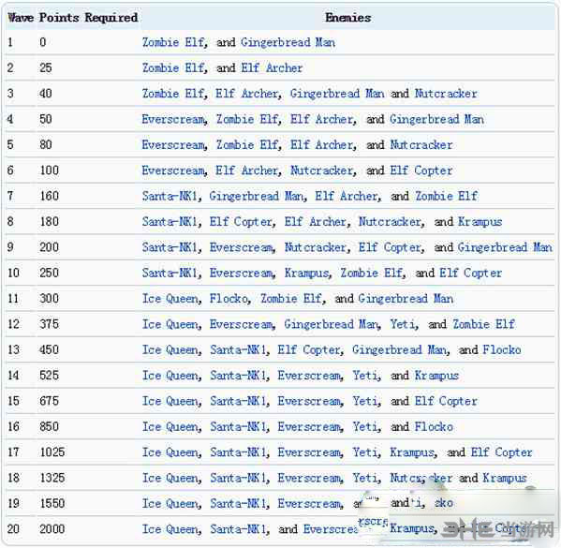The image size is (561, 548).
Task: Click Zombie Elf link in wave 5
Action: click(247, 145)
